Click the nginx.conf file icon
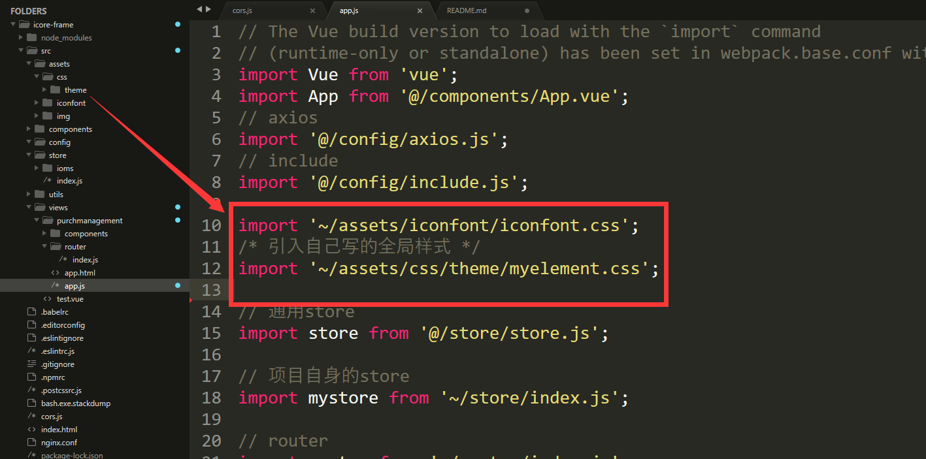The width and height of the screenshot is (926, 459). (31, 443)
